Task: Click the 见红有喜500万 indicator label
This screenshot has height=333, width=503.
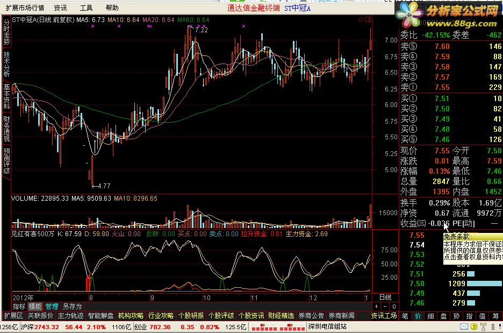Action: [x=33, y=234]
